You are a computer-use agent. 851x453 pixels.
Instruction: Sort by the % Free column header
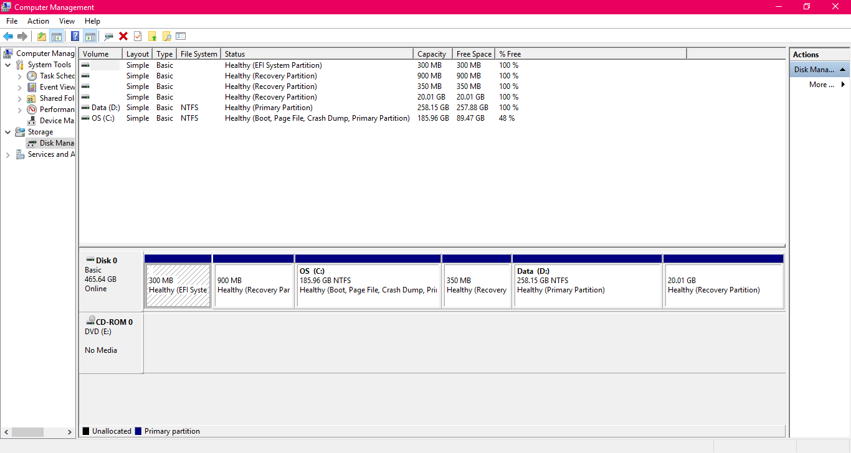(591, 54)
